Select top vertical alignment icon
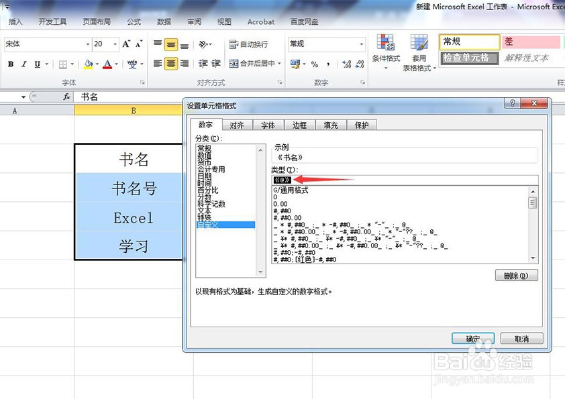 (158, 44)
